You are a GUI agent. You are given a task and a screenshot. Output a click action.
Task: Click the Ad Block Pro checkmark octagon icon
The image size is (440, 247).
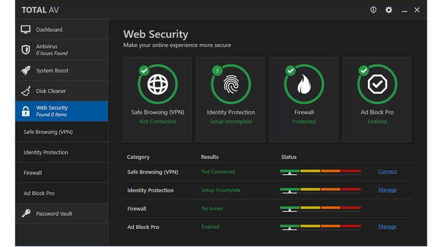[377, 84]
